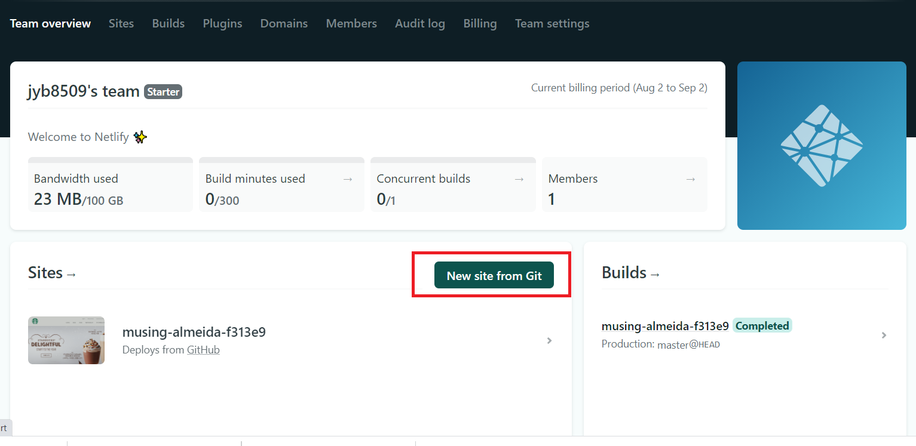The width and height of the screenshot is (916, 446).
Task: Click the Build minutes used arrow
Action: [348, 179]
